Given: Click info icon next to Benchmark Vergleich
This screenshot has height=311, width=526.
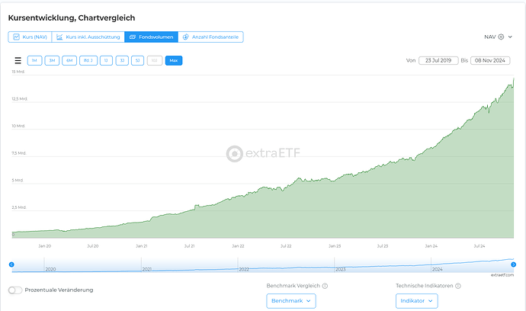Looking at the screenshot, I should click(x=325, y=286).
